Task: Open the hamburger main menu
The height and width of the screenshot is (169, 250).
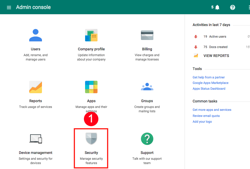Action: 9,7
